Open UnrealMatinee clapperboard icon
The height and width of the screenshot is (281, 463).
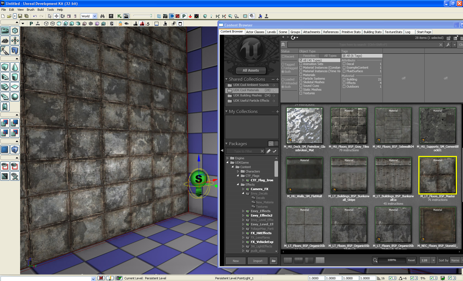coord(126,16)
